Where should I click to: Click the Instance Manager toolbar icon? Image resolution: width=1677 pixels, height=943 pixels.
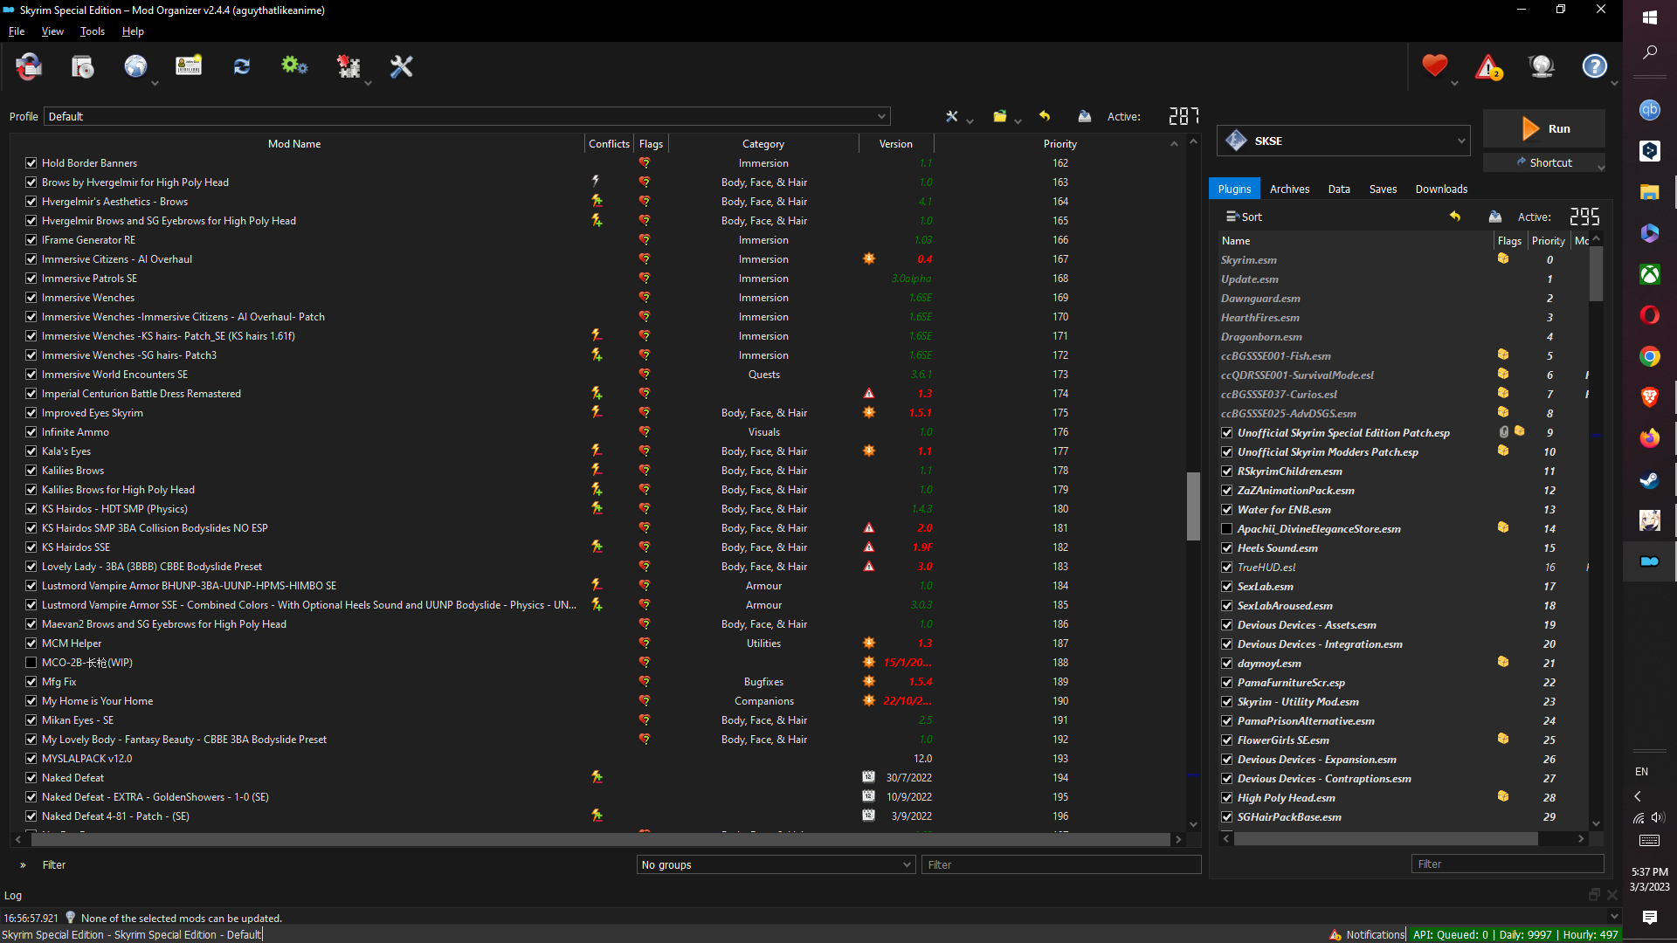tap(29, 66)
